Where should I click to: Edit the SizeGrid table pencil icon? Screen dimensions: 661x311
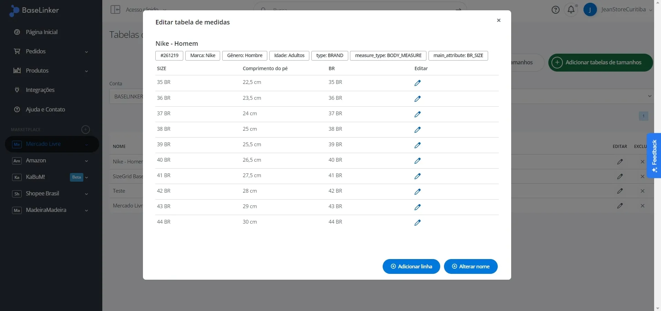(x=620, y=176)
